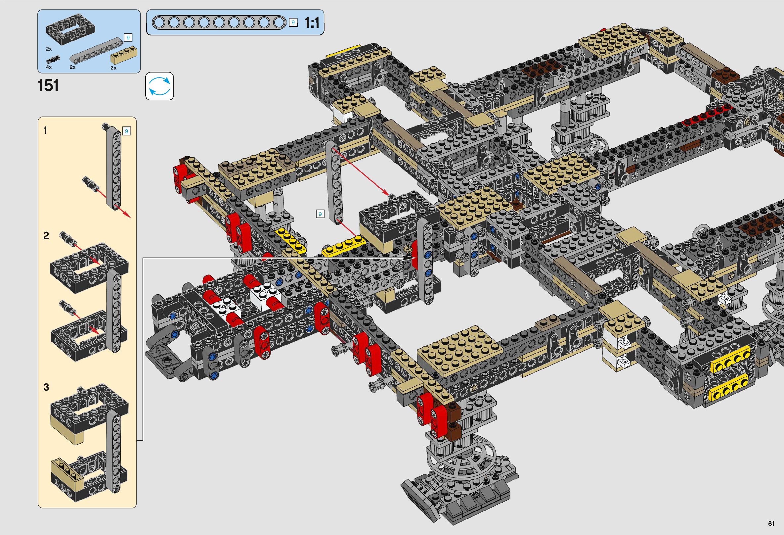
Task: Click sub-step 3 number label
Action: 46,387
